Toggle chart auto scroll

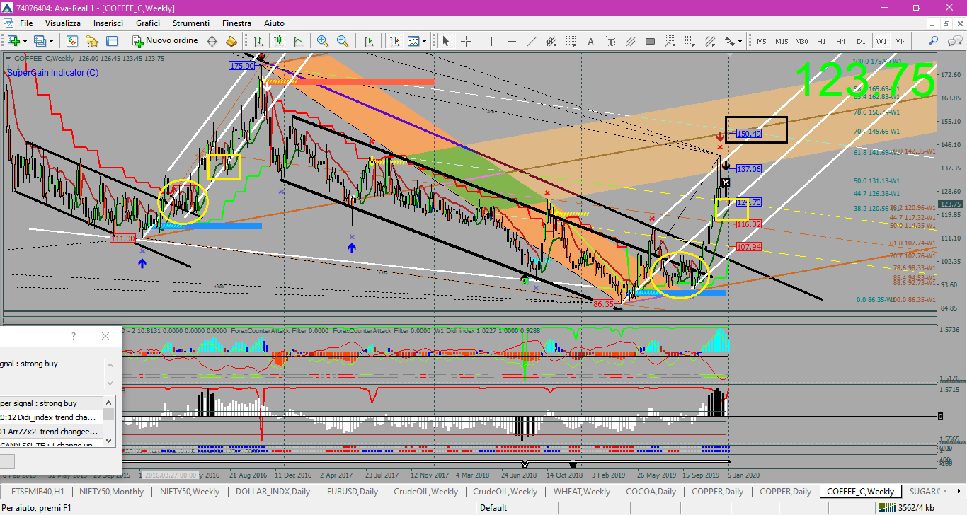pyautogui.click(x=368, y=40)
